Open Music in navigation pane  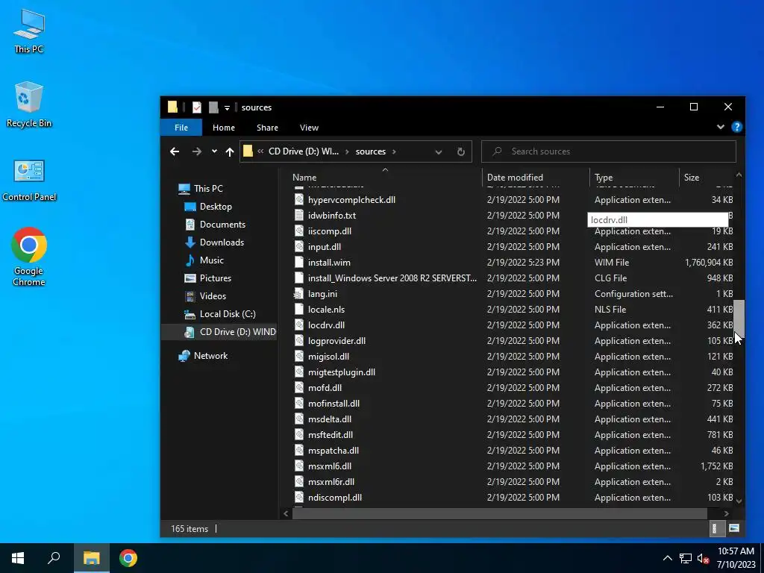(x=211, y=260)
